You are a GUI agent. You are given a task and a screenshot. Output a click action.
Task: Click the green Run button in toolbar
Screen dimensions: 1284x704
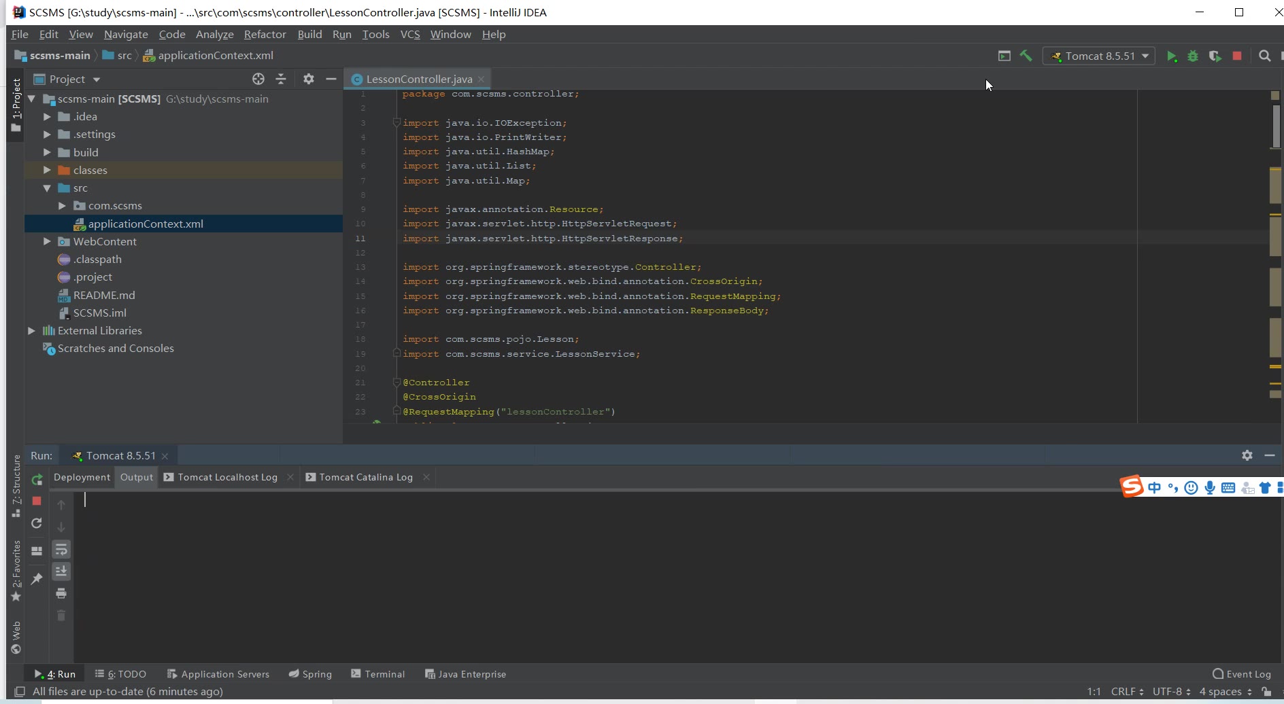1171,56
